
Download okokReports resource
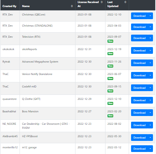pos(139,50)
